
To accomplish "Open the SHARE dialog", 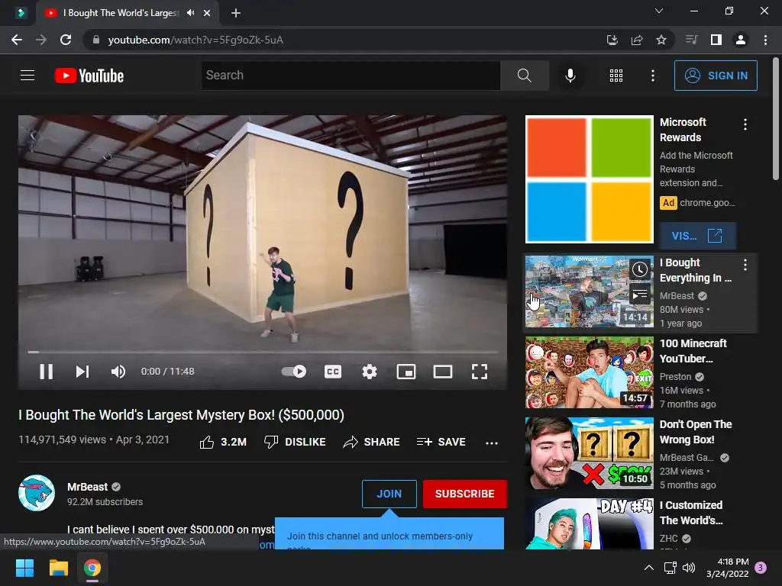I will pyautogui.click(x=372, y=442).
